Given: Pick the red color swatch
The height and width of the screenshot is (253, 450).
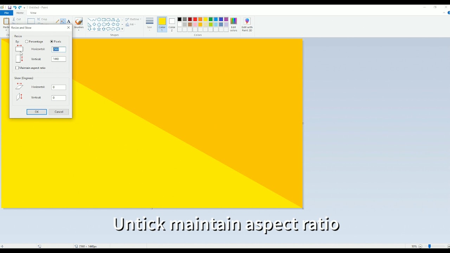Looking at the screenshot, I should coord(195,19).
